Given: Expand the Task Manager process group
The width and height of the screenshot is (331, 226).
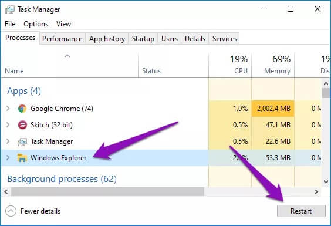Looking at the screenshot, I should pyautogui.click(x=8, y=141).
